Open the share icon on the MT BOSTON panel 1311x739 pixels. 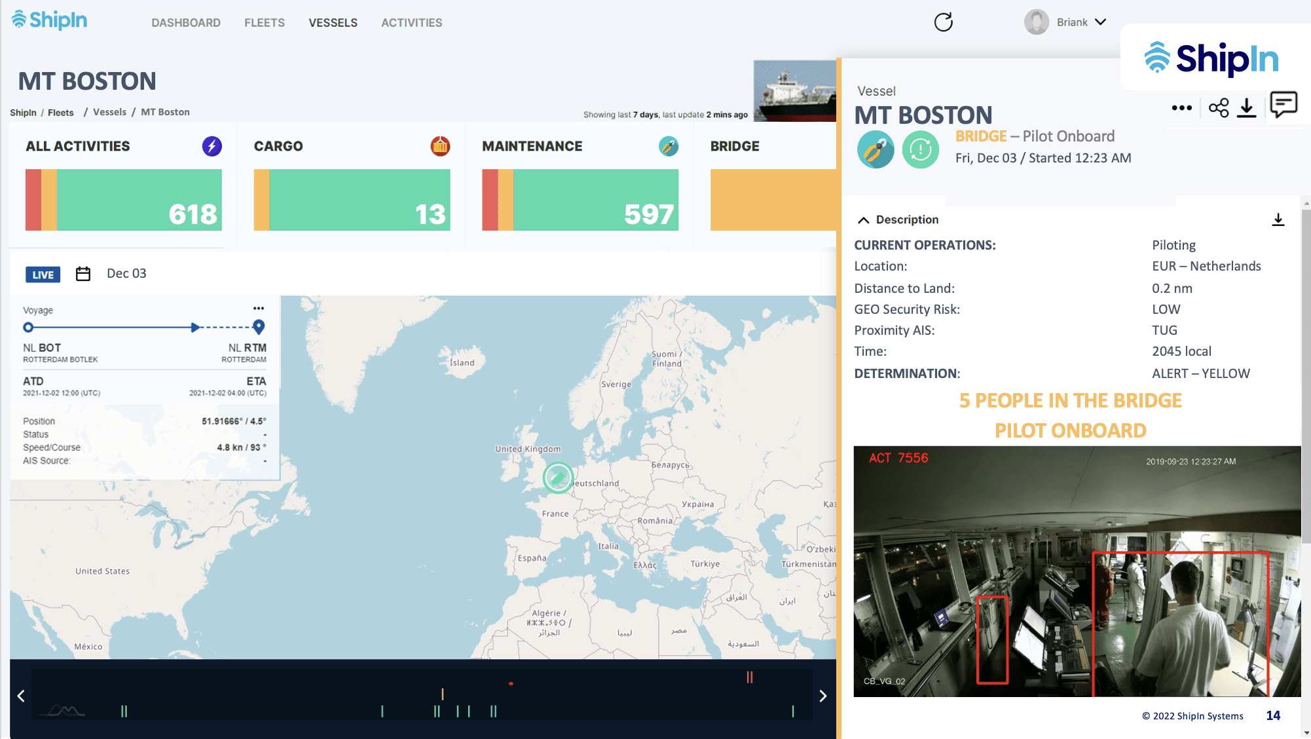(1219, 107)
